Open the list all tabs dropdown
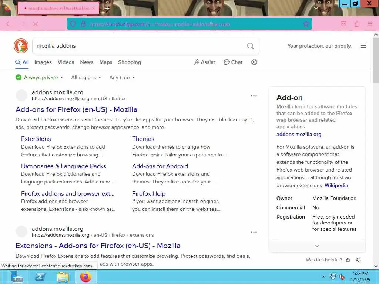The height and width of the screenshot is (284, 379). click(x=316, y=8)
